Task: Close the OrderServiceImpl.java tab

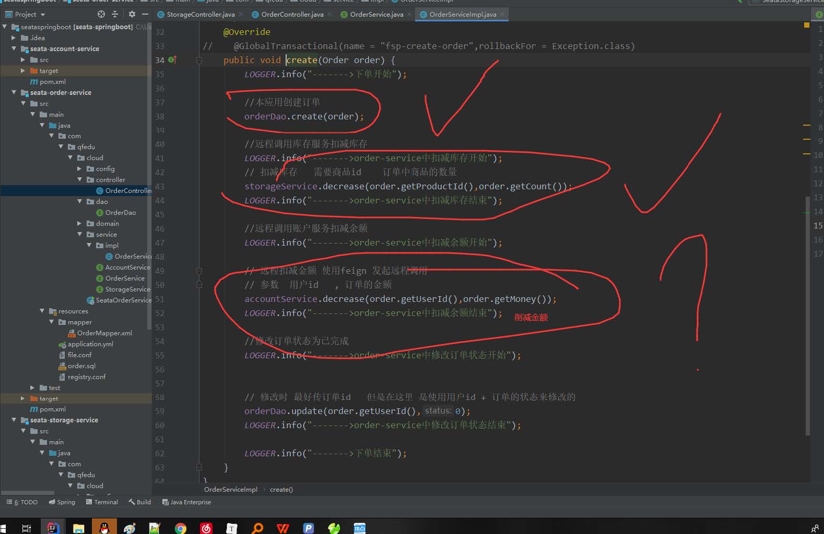Action: click(502, 14)
